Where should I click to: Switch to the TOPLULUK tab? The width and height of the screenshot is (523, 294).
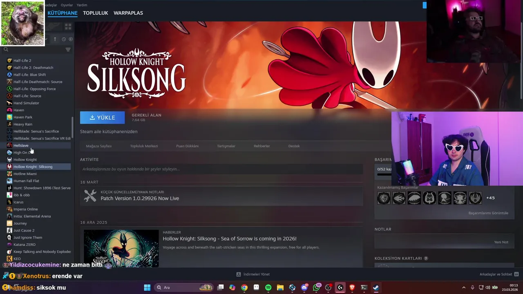(x=96, y=13)
